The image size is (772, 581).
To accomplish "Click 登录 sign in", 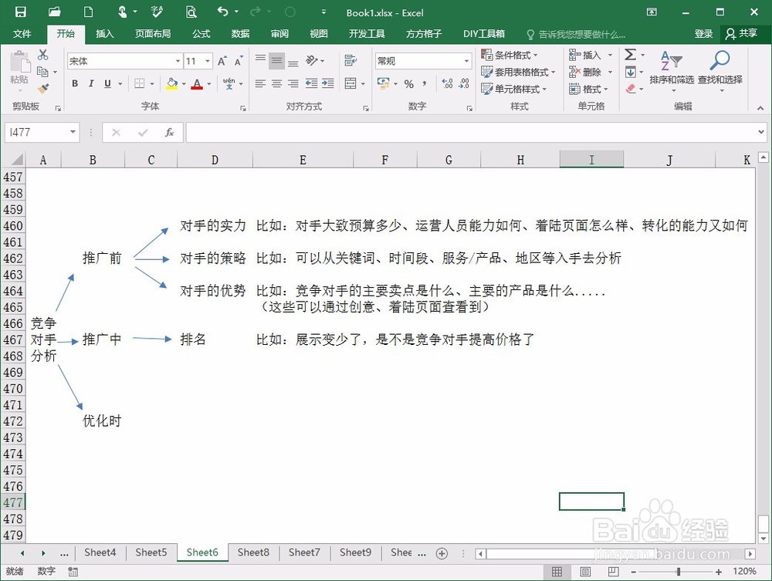I will click(x=703, y=33).
